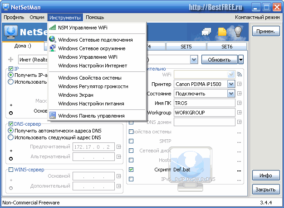Open the Профиль menu
This screenshot has width=284, height=208.
click(x=14, y=17)
